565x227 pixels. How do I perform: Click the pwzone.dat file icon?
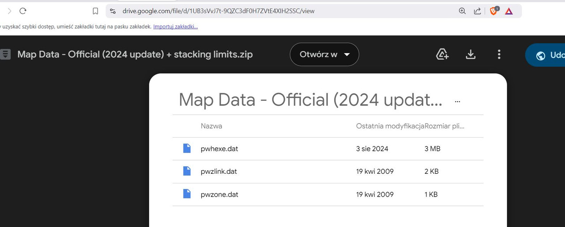[187, 194]
